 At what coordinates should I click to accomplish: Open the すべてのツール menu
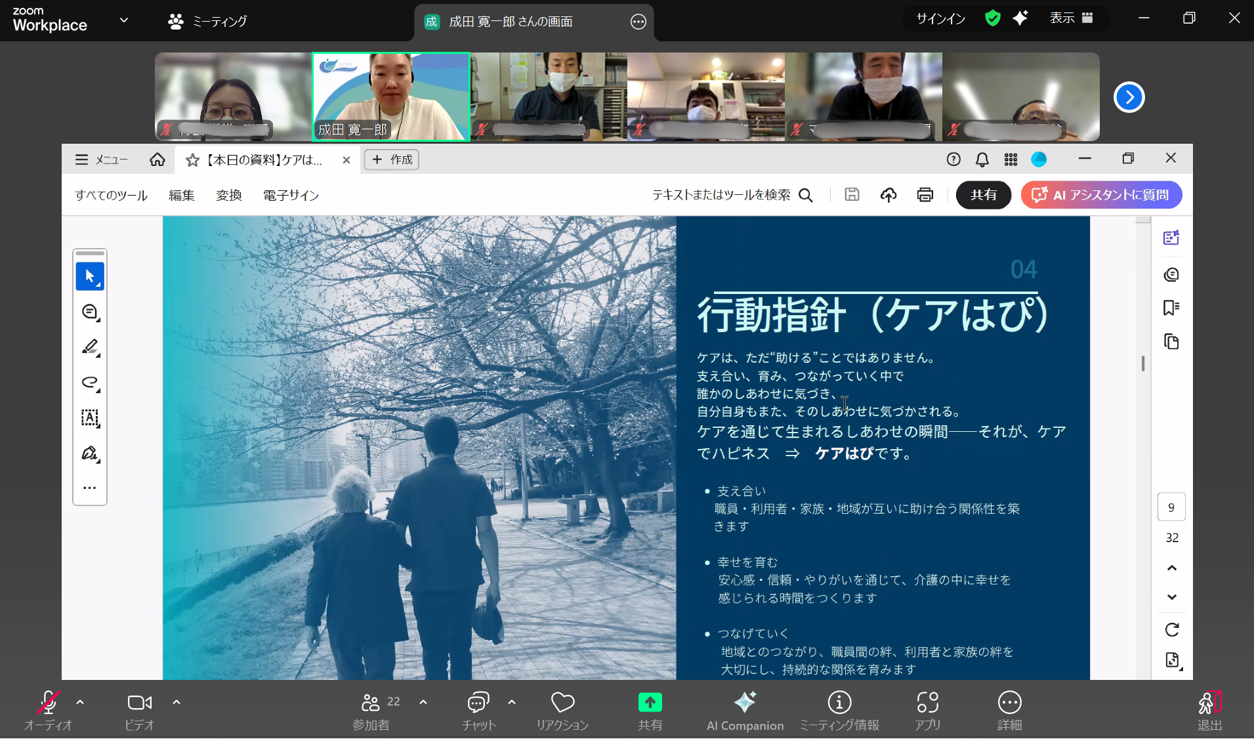[111, 196]
